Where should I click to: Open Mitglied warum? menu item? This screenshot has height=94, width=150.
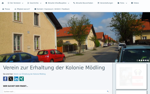[22, 9]
